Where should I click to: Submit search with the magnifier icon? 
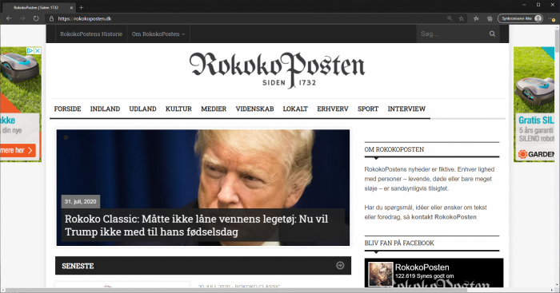[492, 34]
